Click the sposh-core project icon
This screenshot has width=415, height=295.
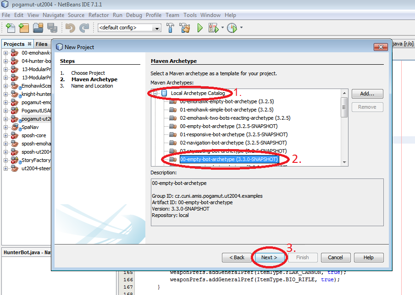click(x=15, y=135)
